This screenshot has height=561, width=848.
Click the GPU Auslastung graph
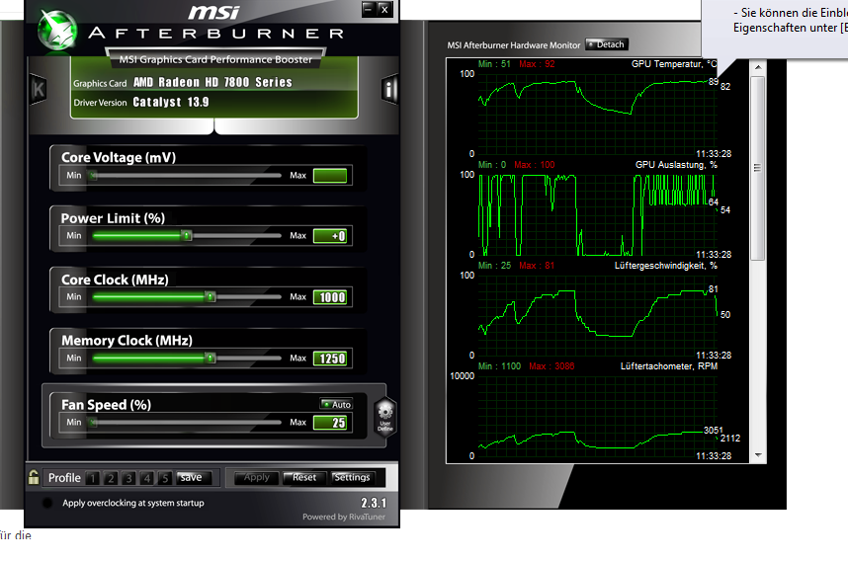[598, 214]
